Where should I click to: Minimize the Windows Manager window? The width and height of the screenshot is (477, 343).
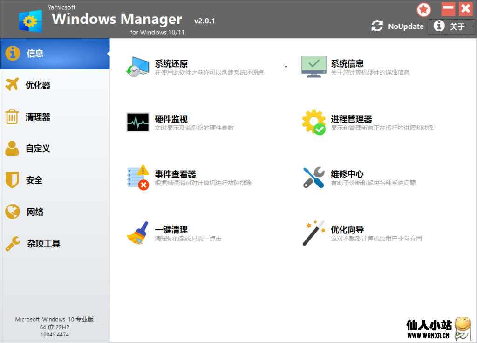[448, 9]
